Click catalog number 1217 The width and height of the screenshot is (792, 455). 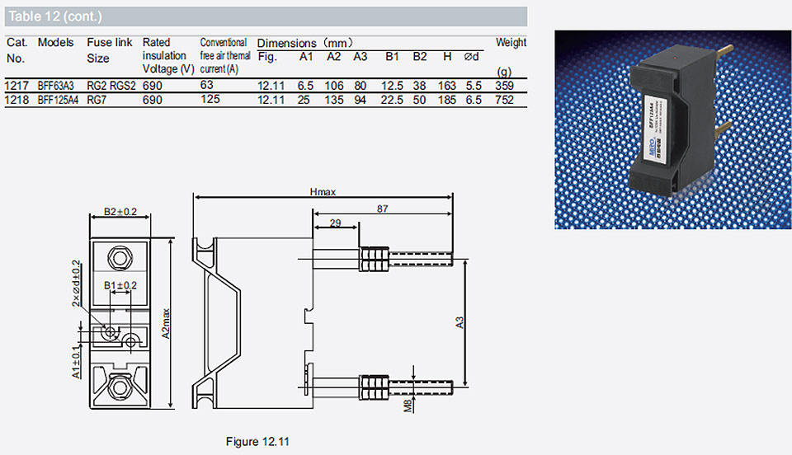16,86
